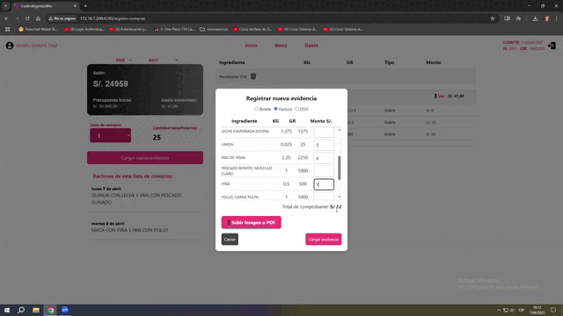This screenshot has height=316, width=563.
Task: Select the DDJJ radio option
Action: [x=296, y=109]
